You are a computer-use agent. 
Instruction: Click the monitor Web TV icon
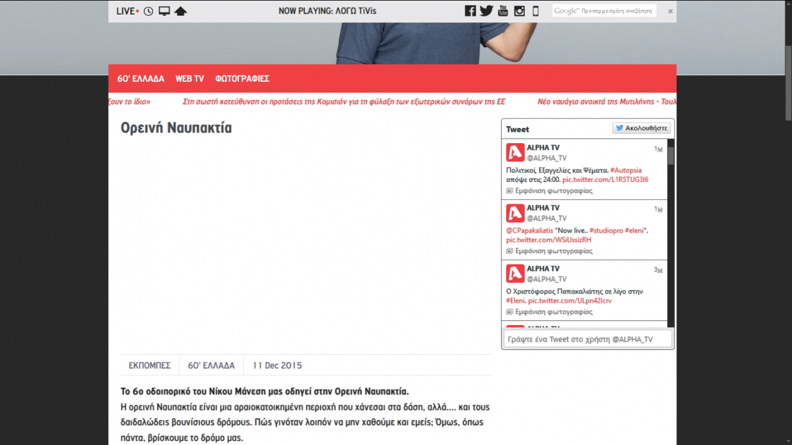pos(164,11)
